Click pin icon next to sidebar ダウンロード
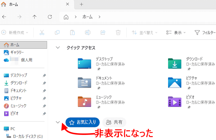 click(44, 83)
